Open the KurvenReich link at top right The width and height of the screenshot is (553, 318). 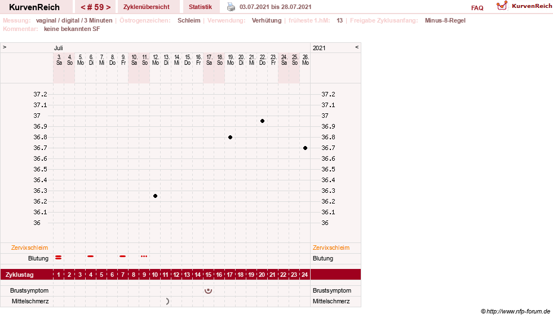(x=532, y=6)
